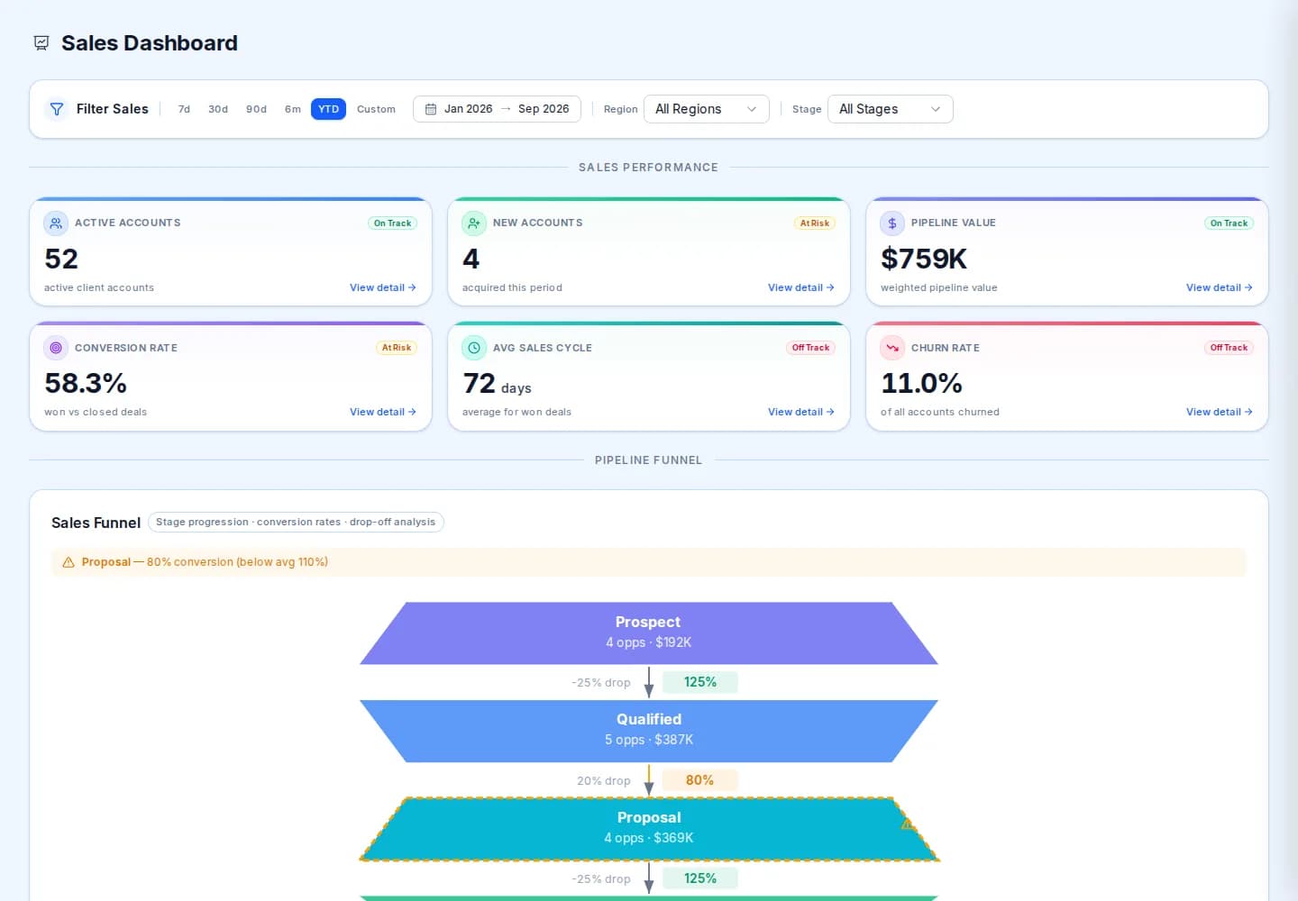Click the 20% drop label

coord(604,780)
